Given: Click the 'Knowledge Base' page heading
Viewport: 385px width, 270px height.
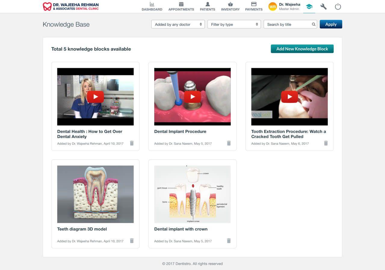Looking at the screenshot, I should coord(66,24).
